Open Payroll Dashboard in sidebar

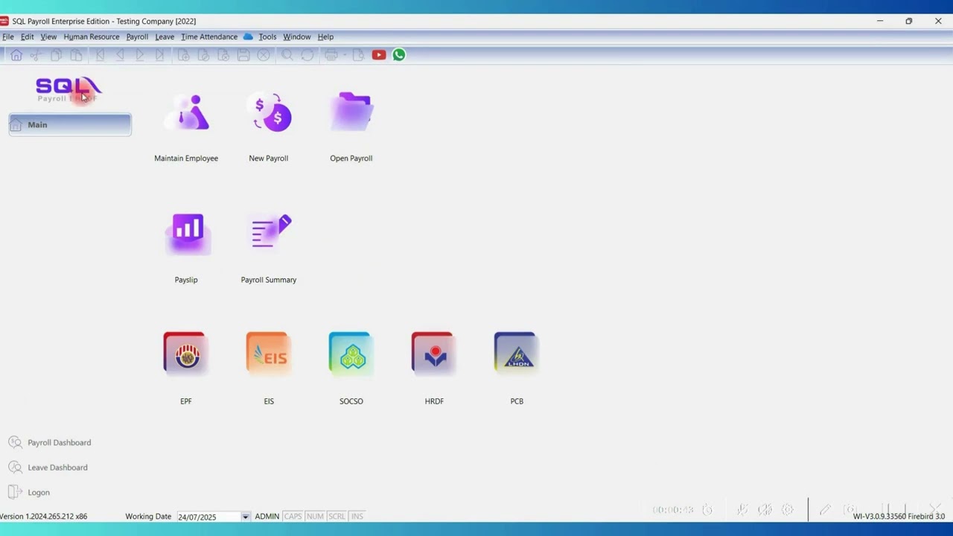coord(50,443)
